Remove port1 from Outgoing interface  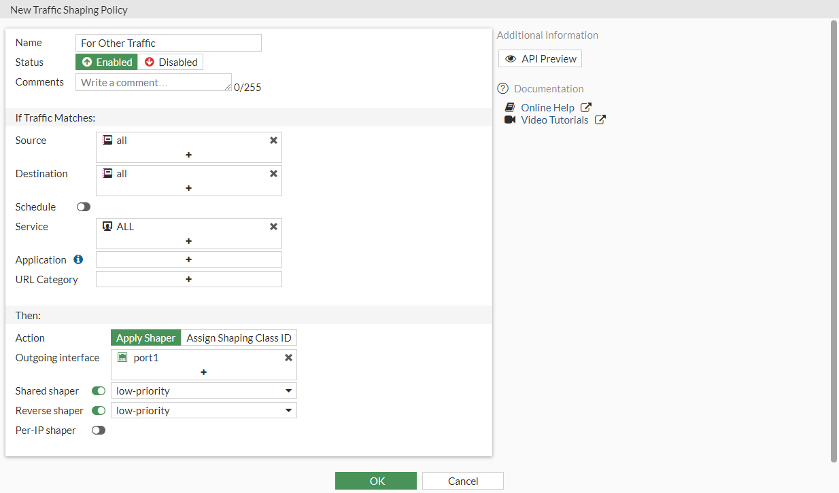pyautogui.click(x=288, y=357)
